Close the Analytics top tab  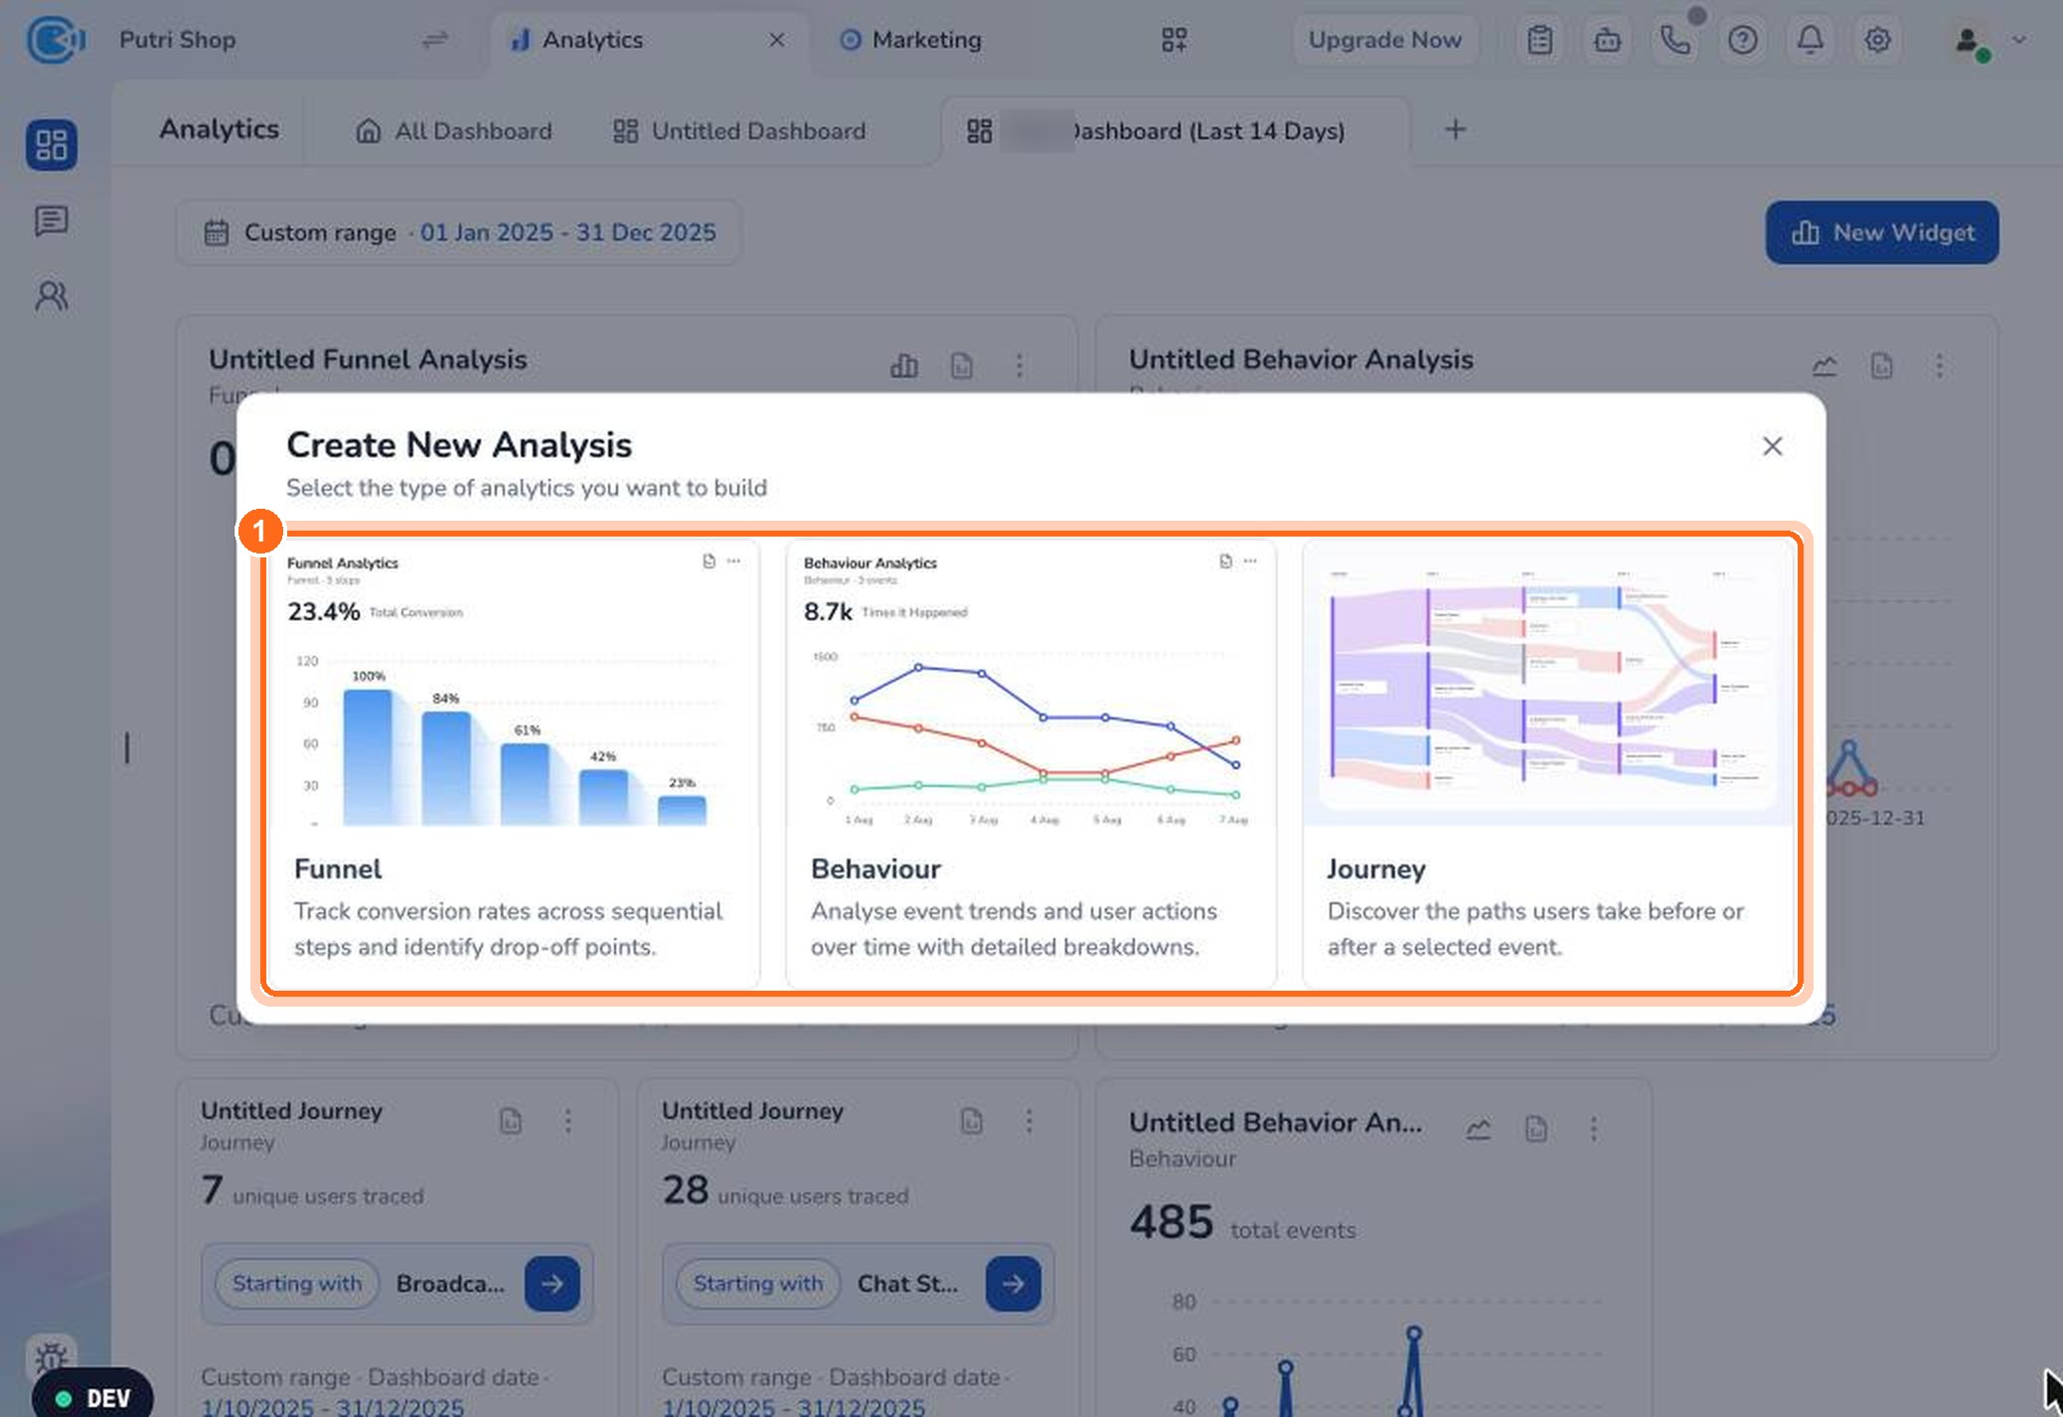coord(777,40)
